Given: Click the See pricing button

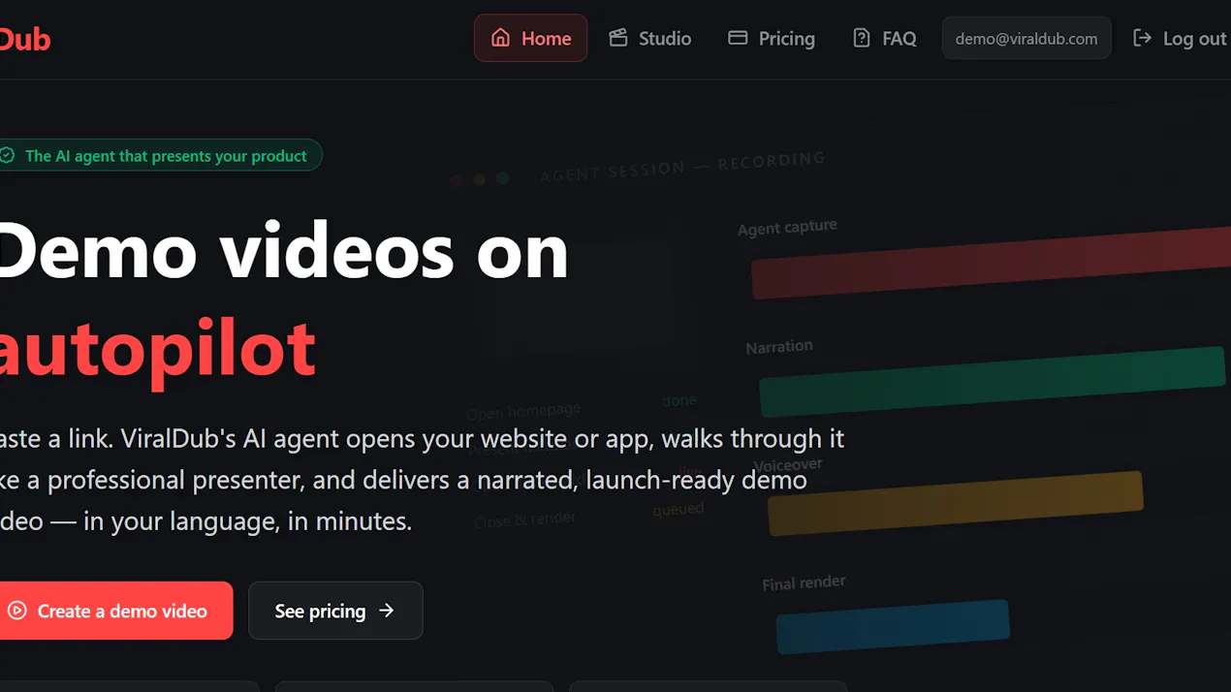Looking at the screenshot, I should (335, 611).
